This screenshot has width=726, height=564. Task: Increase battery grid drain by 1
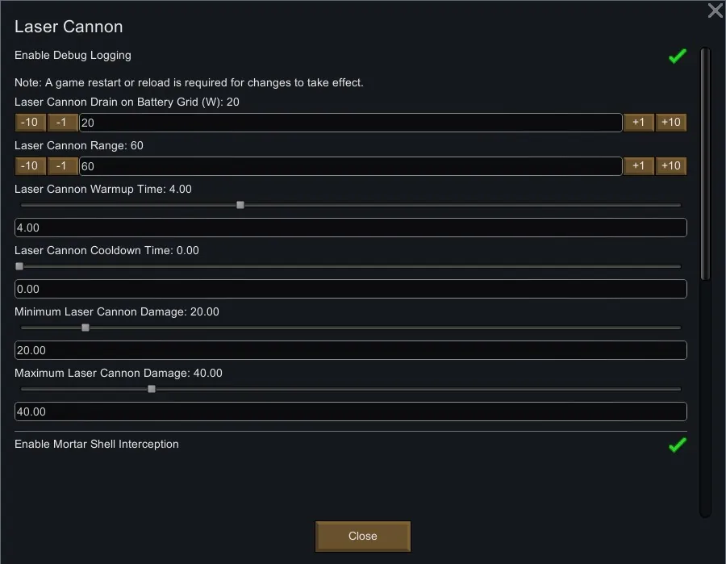coord(638,123)
